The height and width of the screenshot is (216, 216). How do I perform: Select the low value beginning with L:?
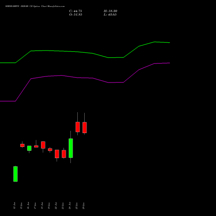pyautogui.click(x=110, y=15)
